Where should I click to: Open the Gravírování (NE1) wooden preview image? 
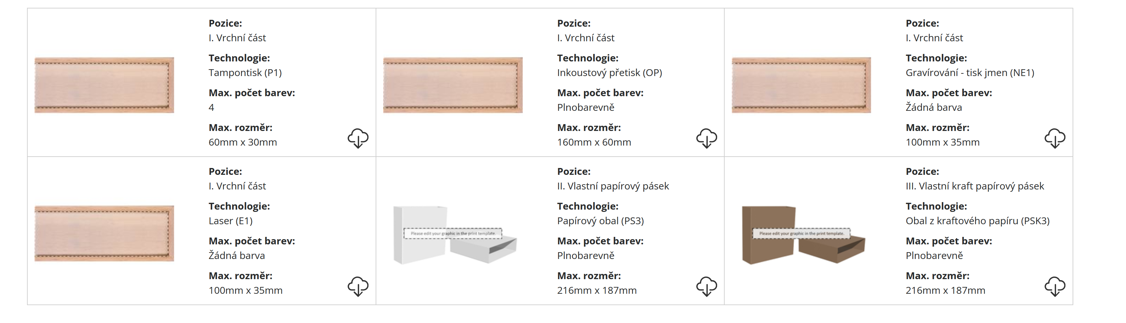coord(801,85)
